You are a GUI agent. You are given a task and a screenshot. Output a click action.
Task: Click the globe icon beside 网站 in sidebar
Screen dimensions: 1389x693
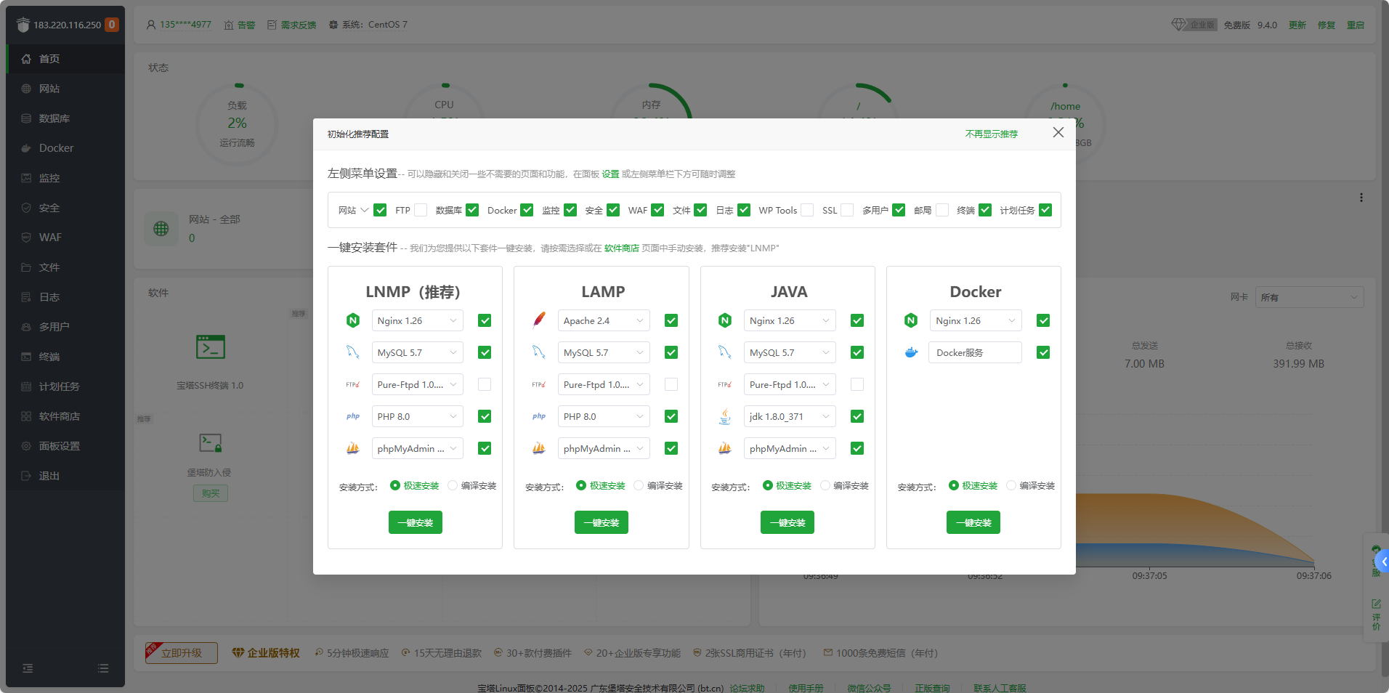click(26, 89)
